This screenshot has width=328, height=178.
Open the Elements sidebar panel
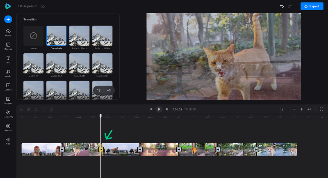pos(8,114)
